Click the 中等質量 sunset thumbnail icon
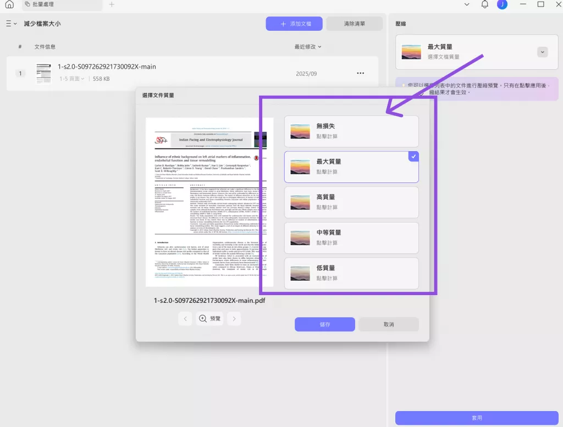The width and height of the screenshot is (563, 427). [300, 238]
